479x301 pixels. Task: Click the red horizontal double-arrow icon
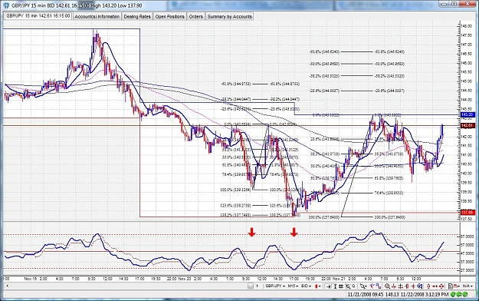[x=435, y=286]
